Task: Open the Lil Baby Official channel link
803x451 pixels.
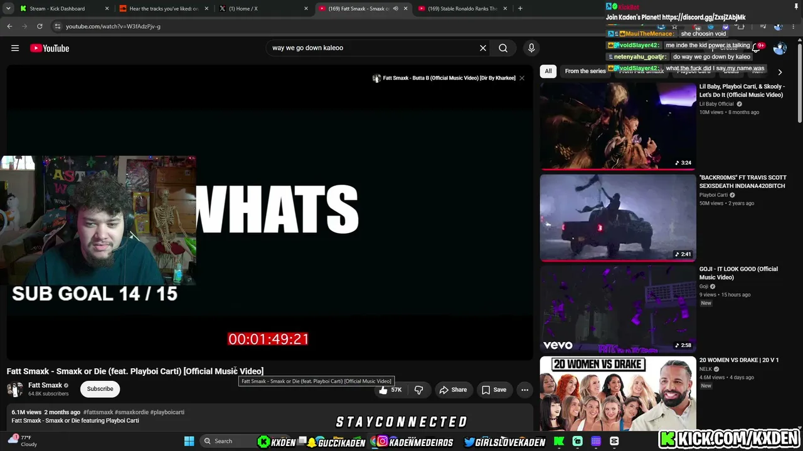Action: pyautogui.click(x=716, y=104)
